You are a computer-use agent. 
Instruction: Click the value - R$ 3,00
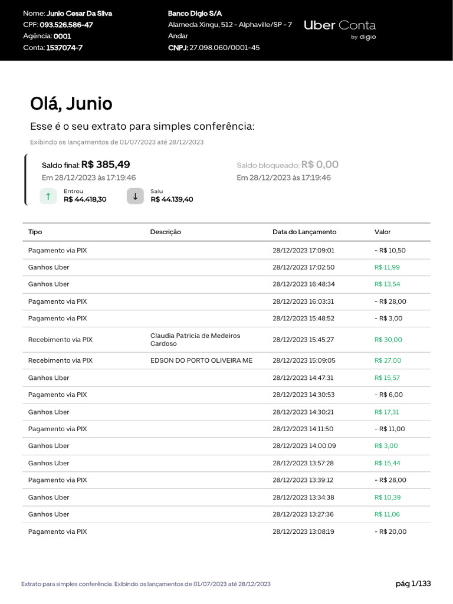coord(389,319)
